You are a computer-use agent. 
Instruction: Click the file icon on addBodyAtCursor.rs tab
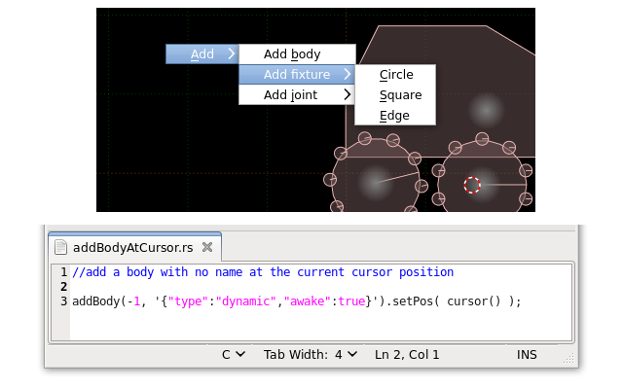(x=60, y=247)
